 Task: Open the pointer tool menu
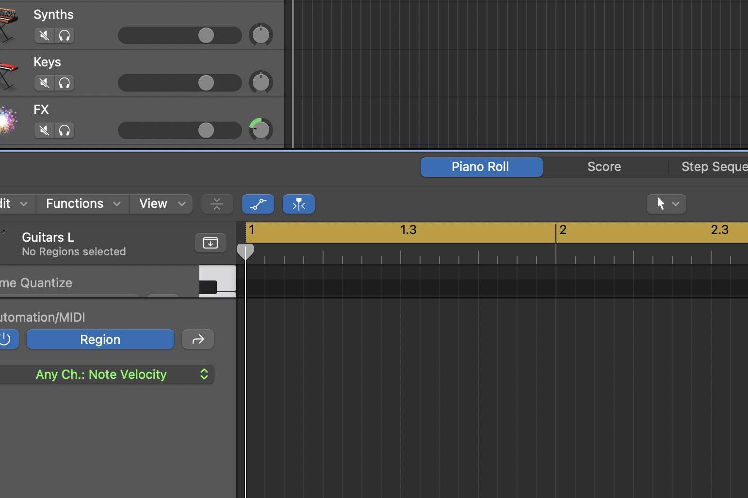click(667, 204)
